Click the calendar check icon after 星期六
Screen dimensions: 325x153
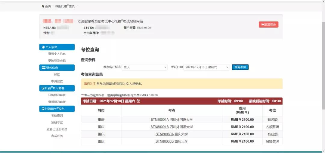(138, 101)
